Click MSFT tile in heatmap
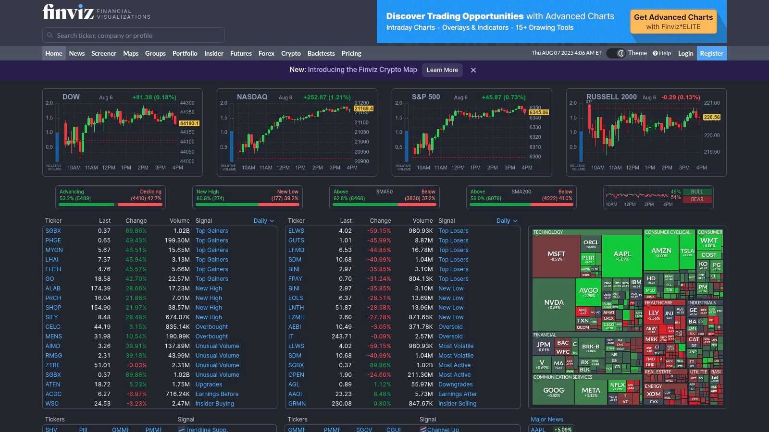Image resolution: width=769 pixels, height=432 pixels. (556, 256)
